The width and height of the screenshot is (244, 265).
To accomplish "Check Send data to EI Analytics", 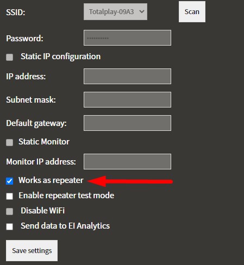I will 9,226.
